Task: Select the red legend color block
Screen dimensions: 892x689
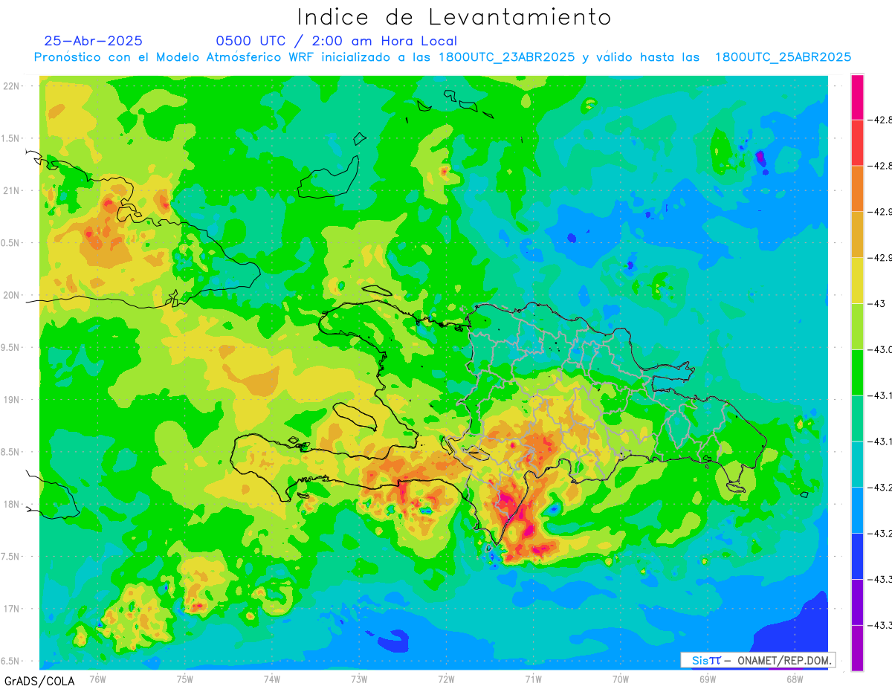Action: pos(857,143)
